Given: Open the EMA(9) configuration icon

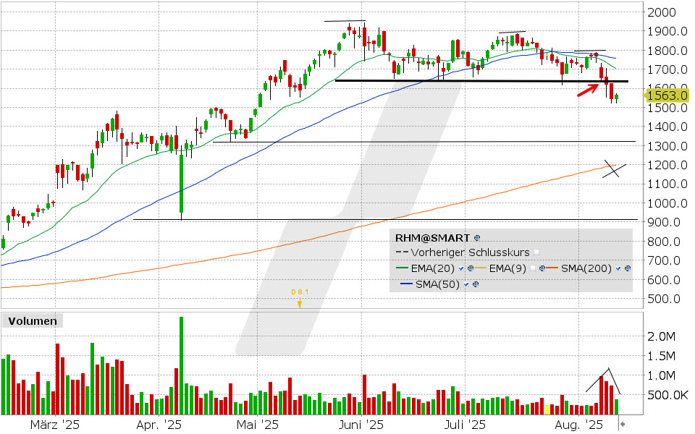Looking at the screenshot, I should 542,268.
